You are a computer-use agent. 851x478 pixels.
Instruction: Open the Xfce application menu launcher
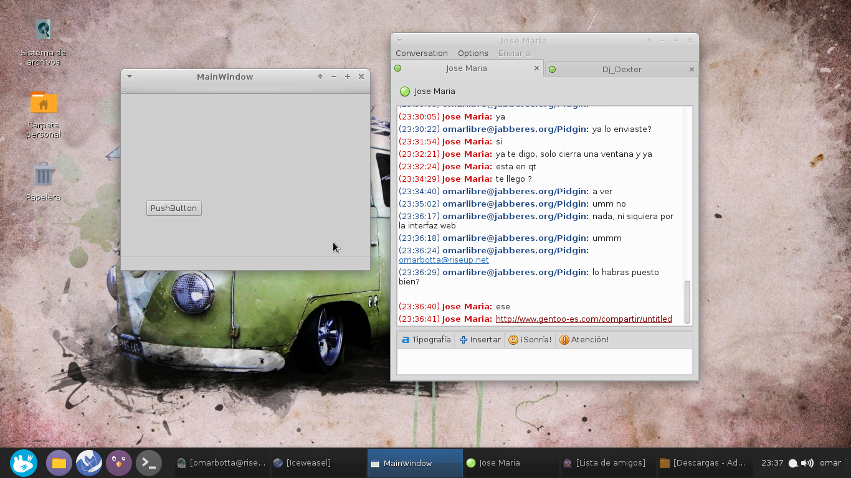tap(24, 463)
